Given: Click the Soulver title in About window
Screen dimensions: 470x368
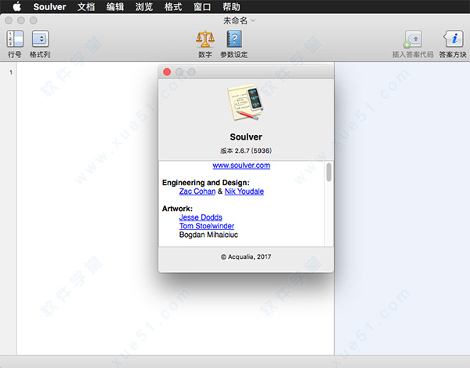Looking at the screenshot, I should [246, 137].
